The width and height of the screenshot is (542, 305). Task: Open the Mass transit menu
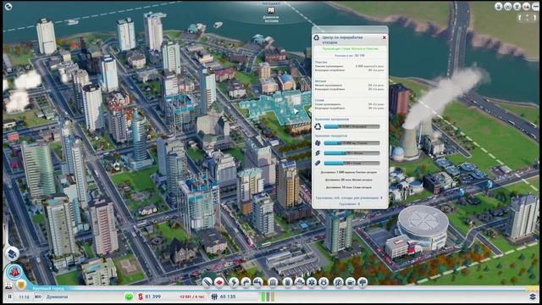point(351,282)
